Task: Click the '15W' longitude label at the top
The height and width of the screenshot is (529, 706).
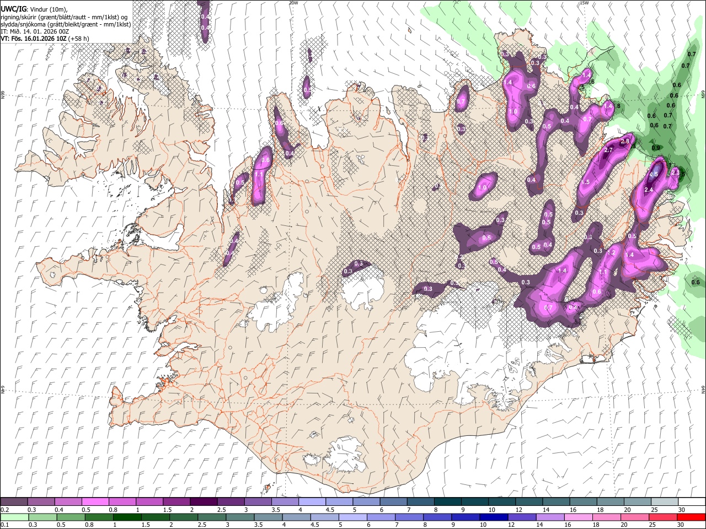Action: (584, 3)
